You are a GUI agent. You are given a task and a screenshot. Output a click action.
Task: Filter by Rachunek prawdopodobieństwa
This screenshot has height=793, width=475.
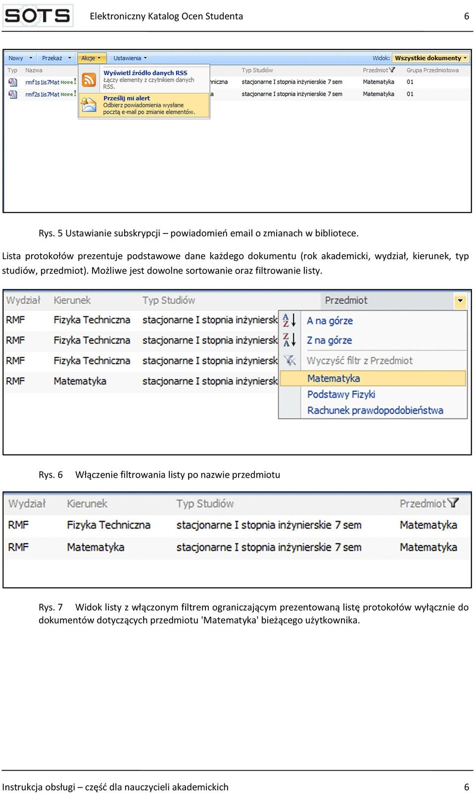point(375,410)
